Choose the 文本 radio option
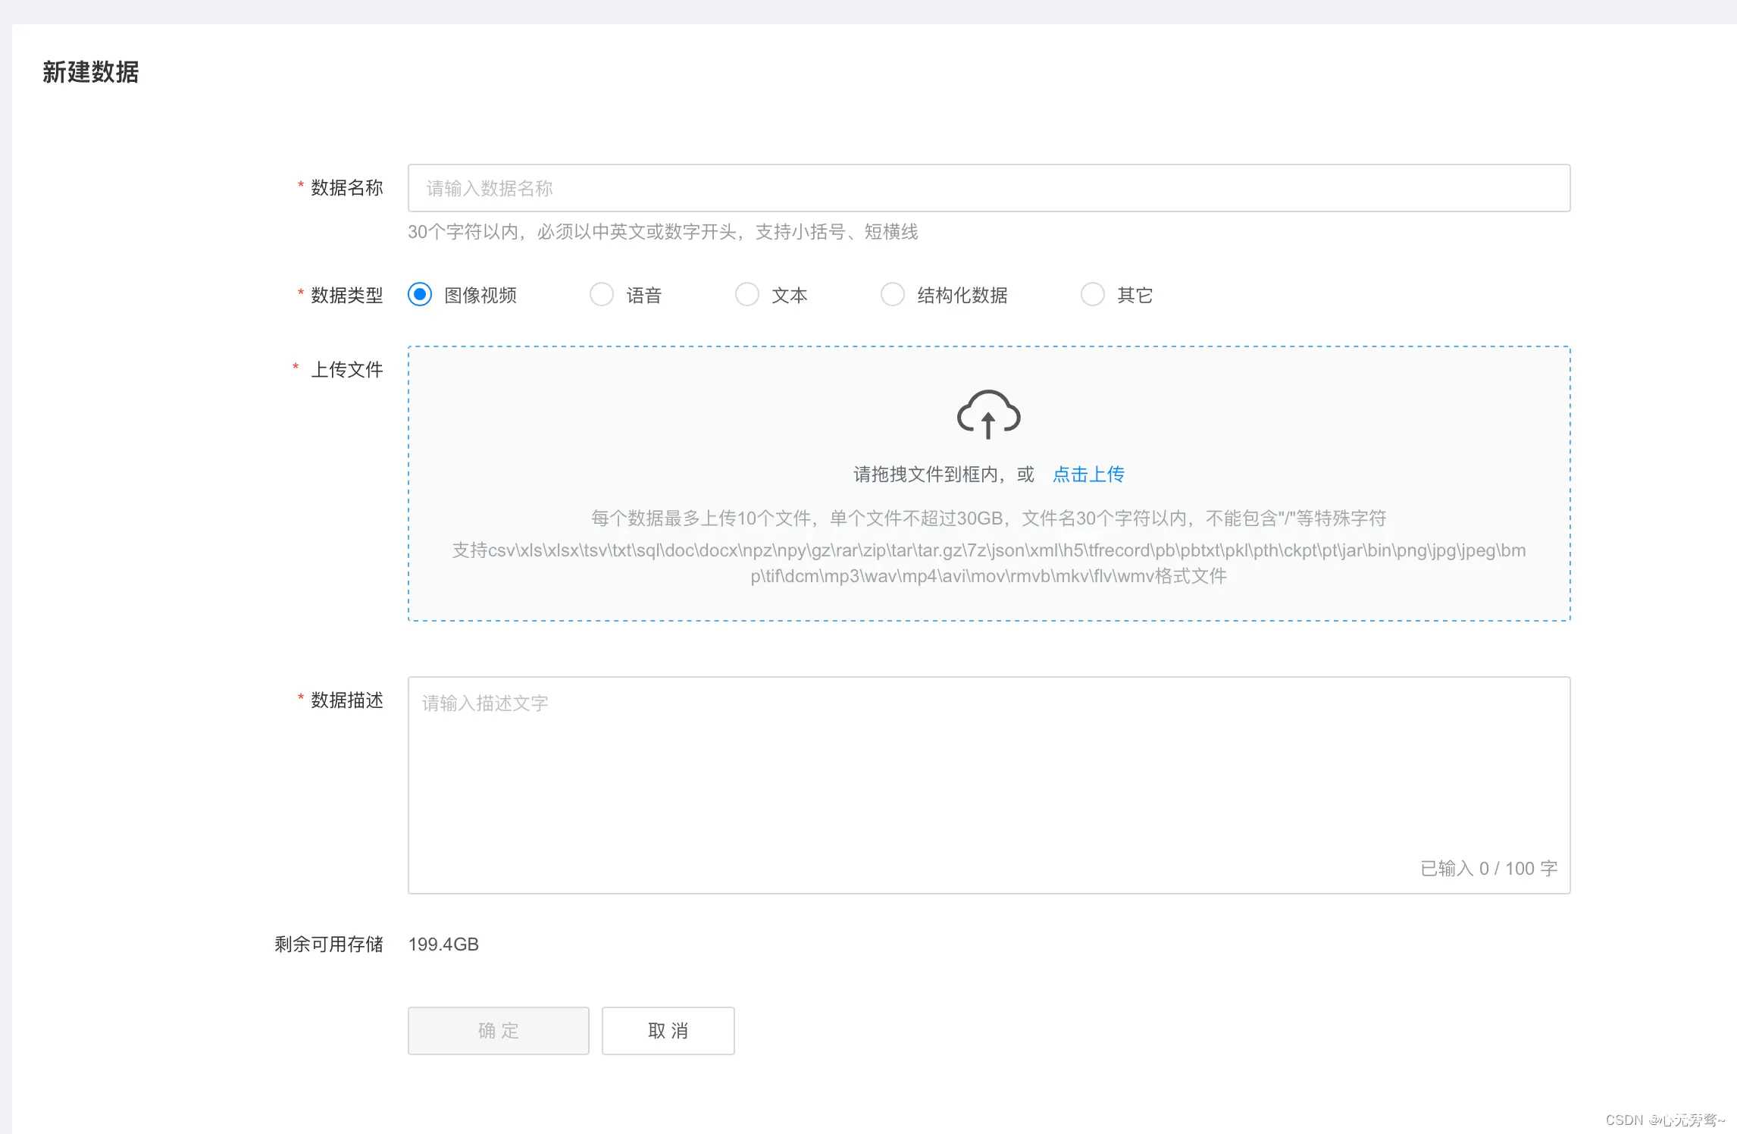 click(747, 294)
